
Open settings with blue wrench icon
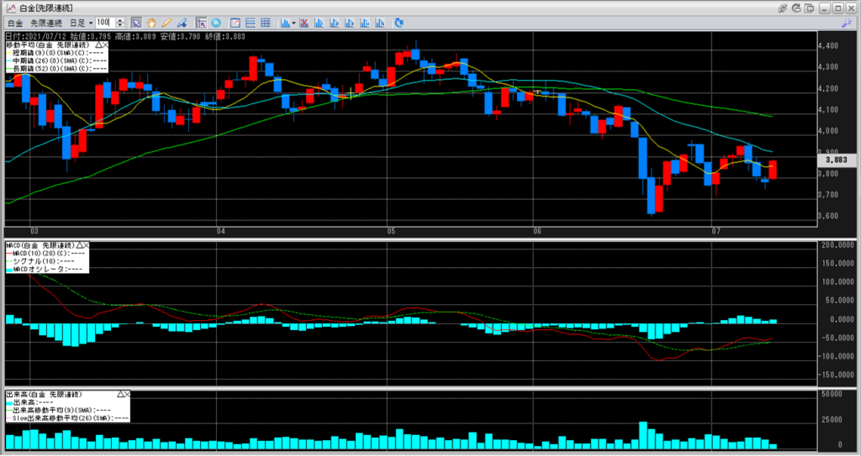[847, 23]
